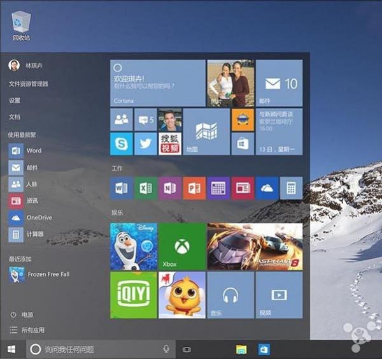Open the Cortana welcome tile
The width and height of the screenshot is (382, 359).
point(158,84)
